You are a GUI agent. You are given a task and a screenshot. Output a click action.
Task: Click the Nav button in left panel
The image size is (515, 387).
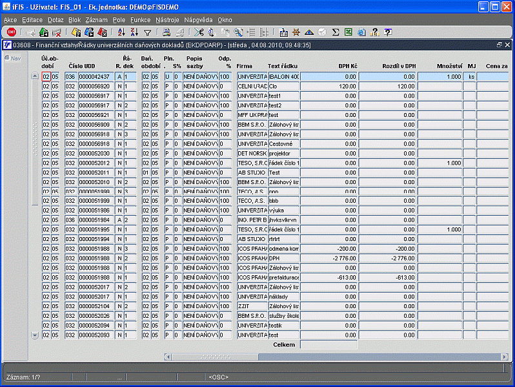[12, 59]
